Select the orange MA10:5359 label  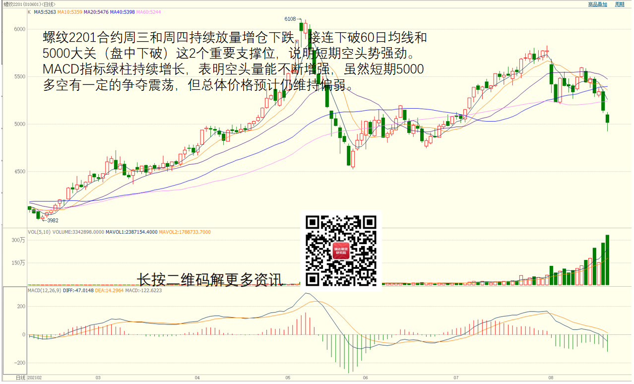tap(69, 12)
